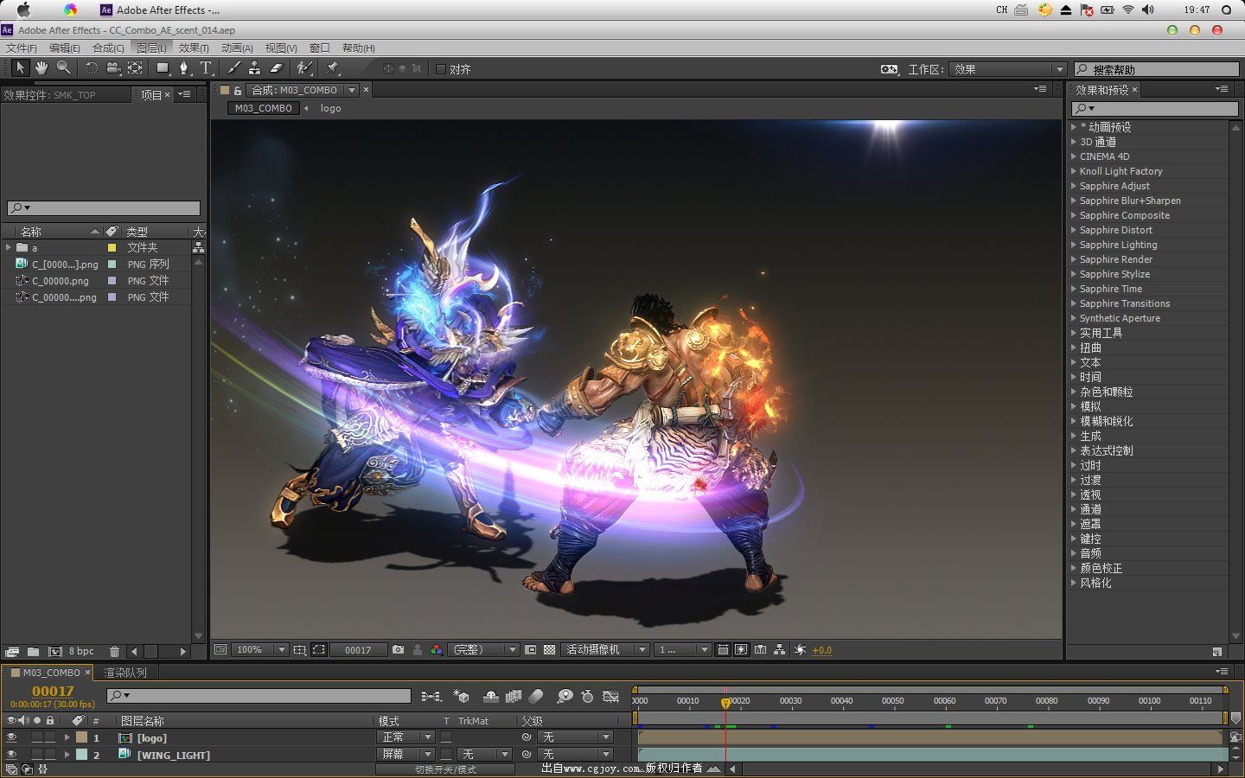Toggle pixel aspect ratio correction in viewer
This screenshot has width=1245, height=778.
(723, 650)
